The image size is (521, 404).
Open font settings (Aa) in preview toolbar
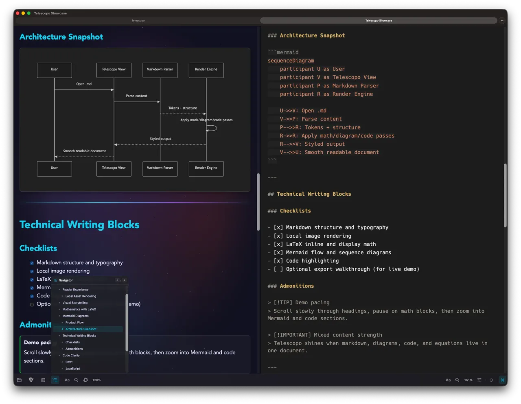point(67,380)
